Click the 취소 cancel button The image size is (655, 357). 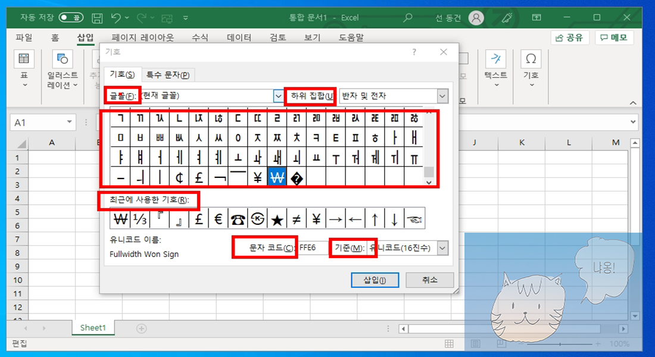429,280
